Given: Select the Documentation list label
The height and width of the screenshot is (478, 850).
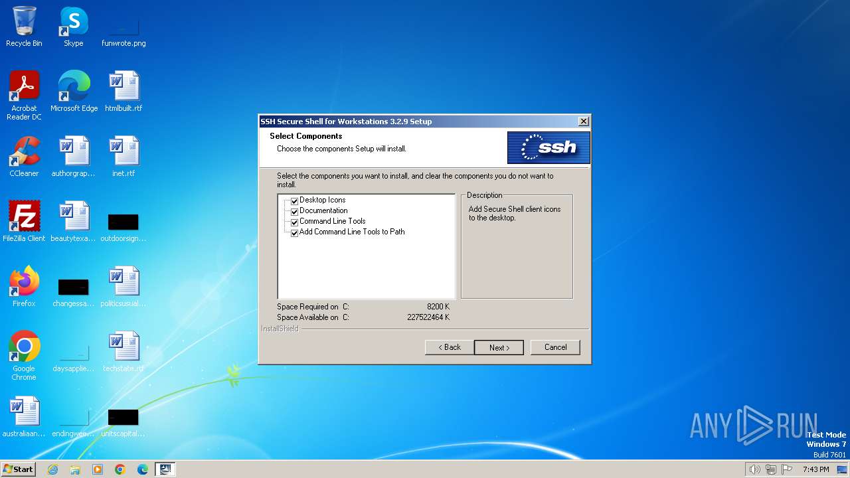Looking at the screenshot, I should pyautogui.click(x=323, y=210).
